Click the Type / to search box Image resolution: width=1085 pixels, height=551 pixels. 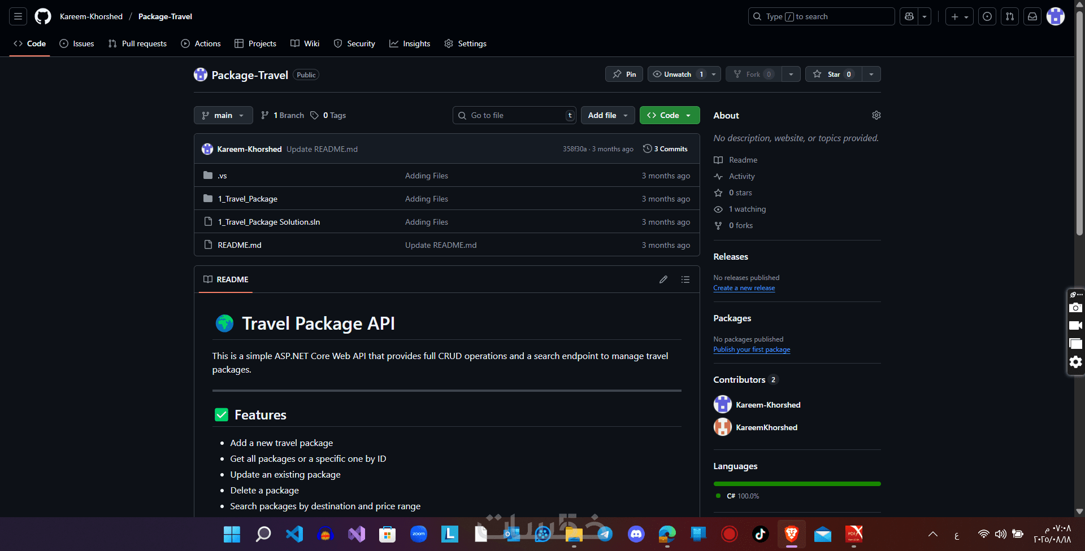[822, 16]
